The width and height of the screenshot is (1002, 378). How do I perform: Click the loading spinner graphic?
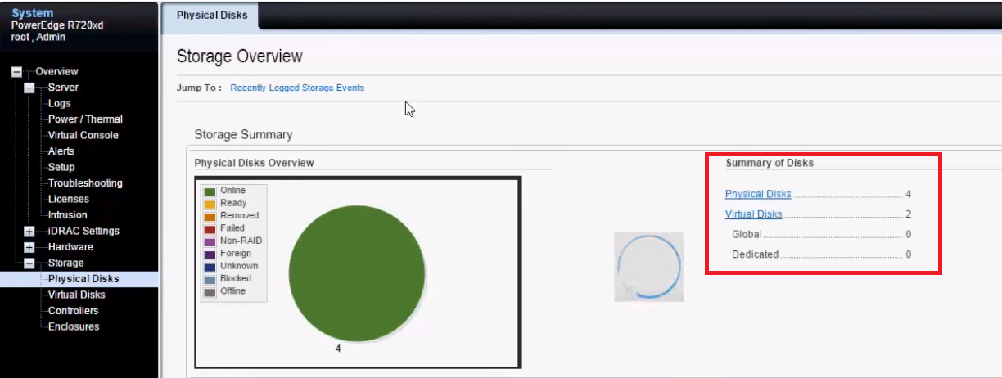(649, 267)
